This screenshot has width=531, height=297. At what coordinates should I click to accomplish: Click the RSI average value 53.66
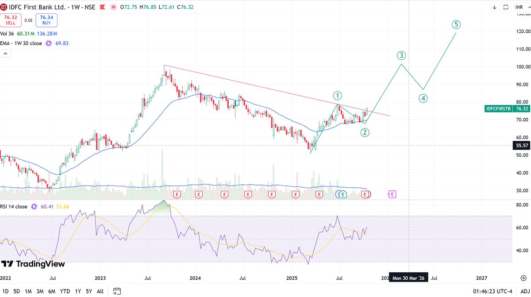click(x=62, y=207)
